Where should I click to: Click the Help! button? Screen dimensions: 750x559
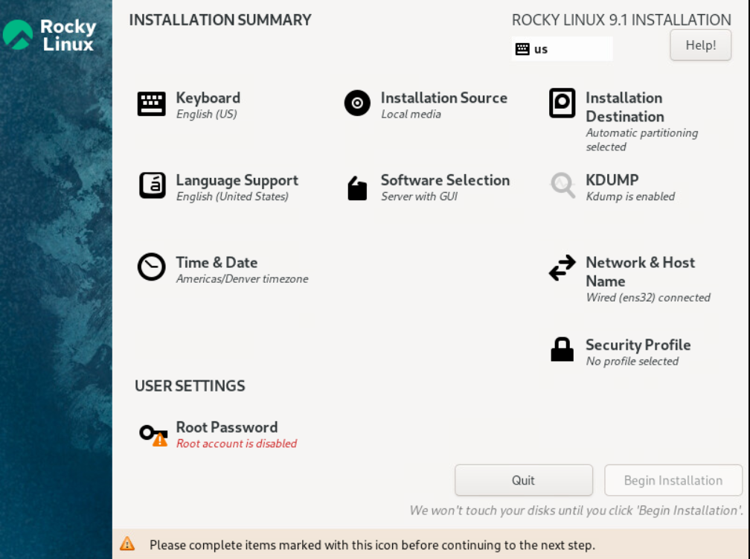point(700,45)
